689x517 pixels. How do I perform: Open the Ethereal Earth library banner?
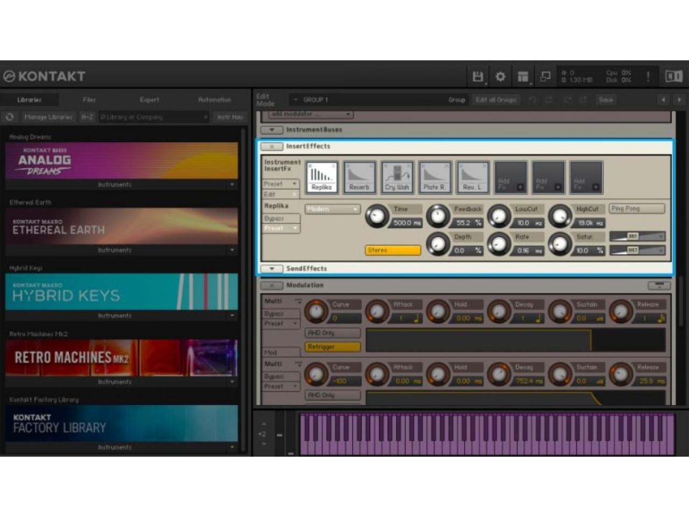click(122, 226)
